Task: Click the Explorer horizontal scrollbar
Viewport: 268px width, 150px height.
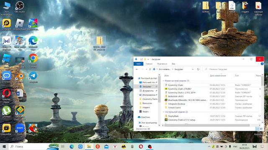Action: point(207,125)
